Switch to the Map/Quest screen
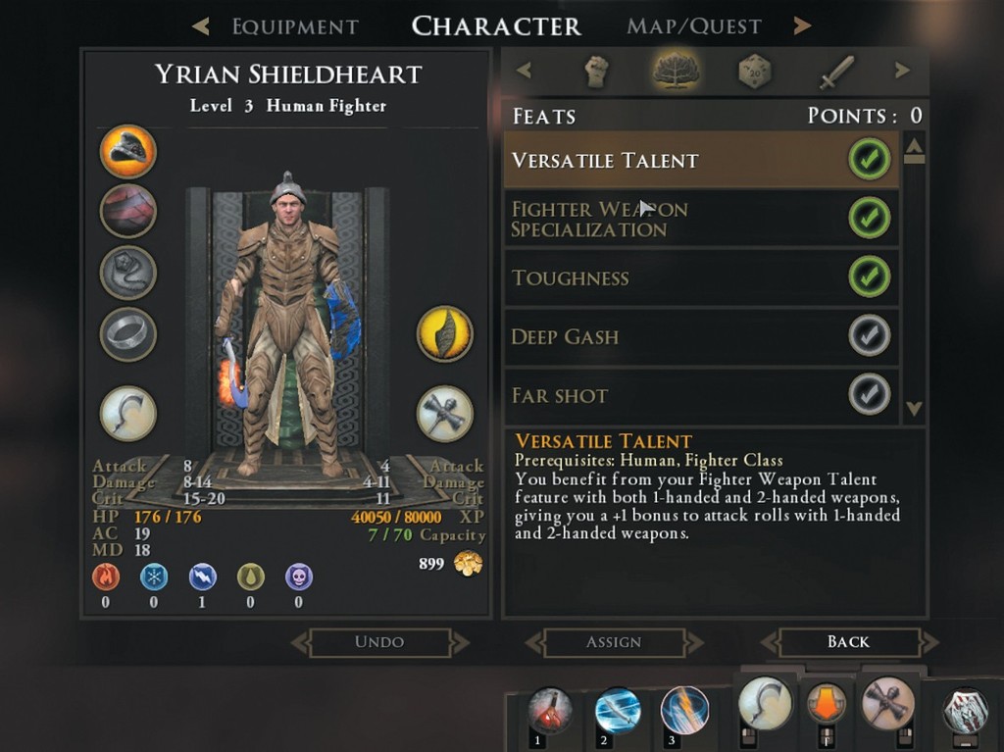 [x=694, y=26]
